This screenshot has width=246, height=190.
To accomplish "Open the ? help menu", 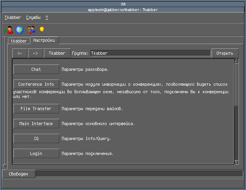I will (47, 18).
